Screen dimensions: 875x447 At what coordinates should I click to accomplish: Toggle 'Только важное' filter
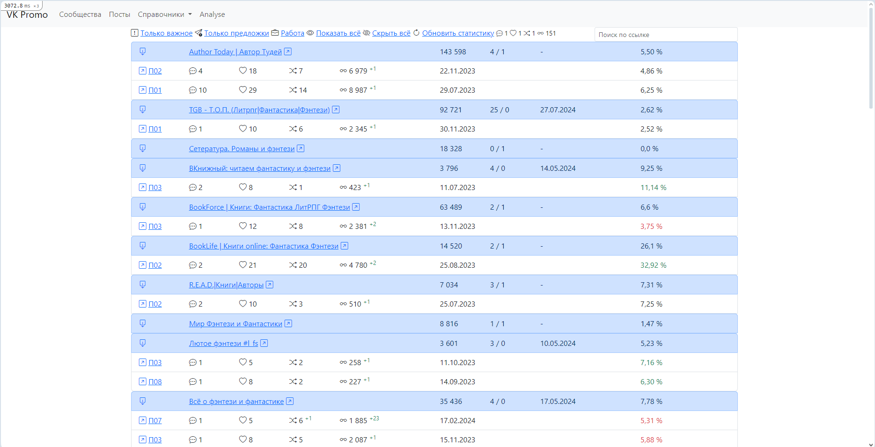click(166, 33)
